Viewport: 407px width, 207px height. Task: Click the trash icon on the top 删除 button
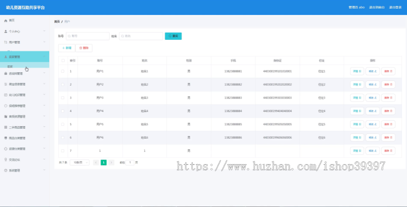[80, 48]
